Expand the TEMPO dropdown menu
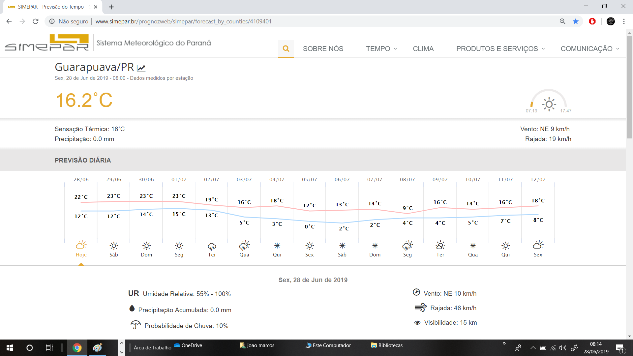Viewport: 633px width, 356px height. (381, 49)
